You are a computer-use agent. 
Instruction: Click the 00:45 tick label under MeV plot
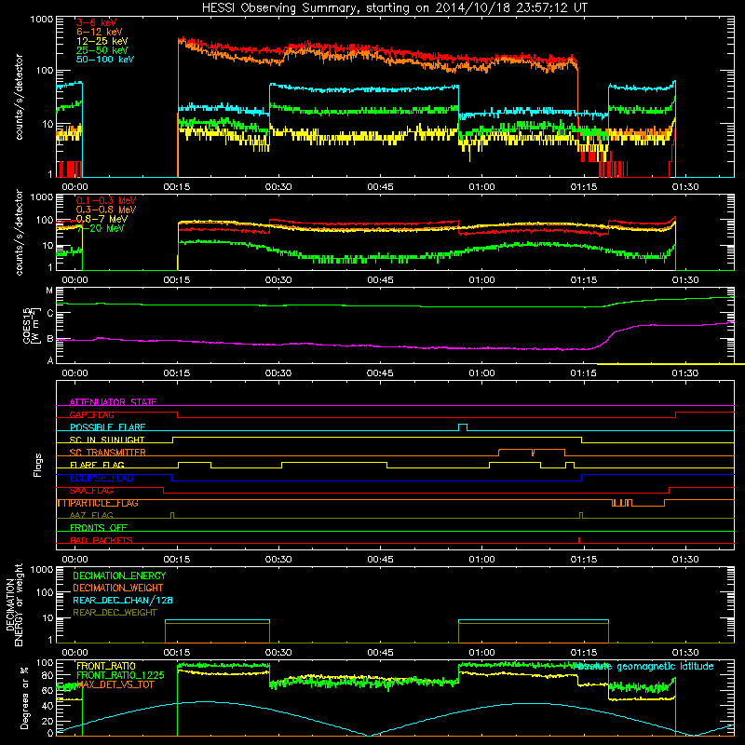click(380, 280)
